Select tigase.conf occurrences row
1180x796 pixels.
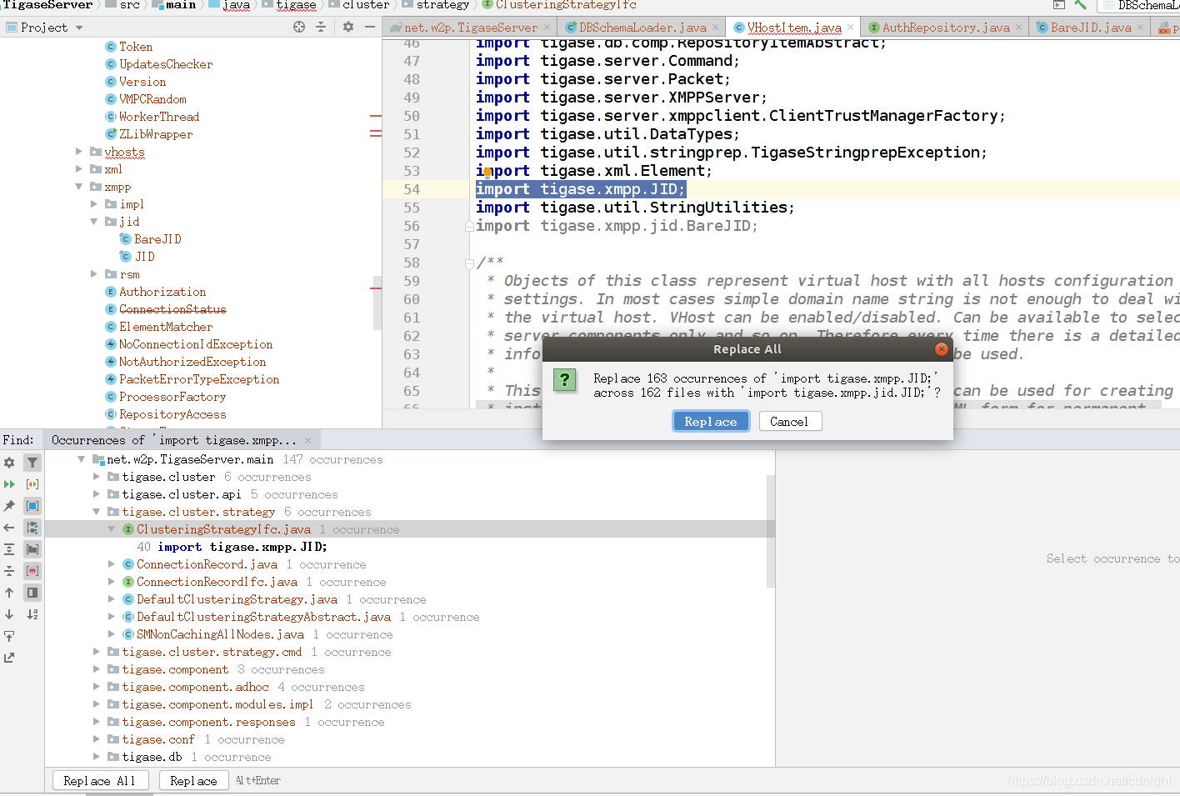pyautogui.click(x=203, y=739)
